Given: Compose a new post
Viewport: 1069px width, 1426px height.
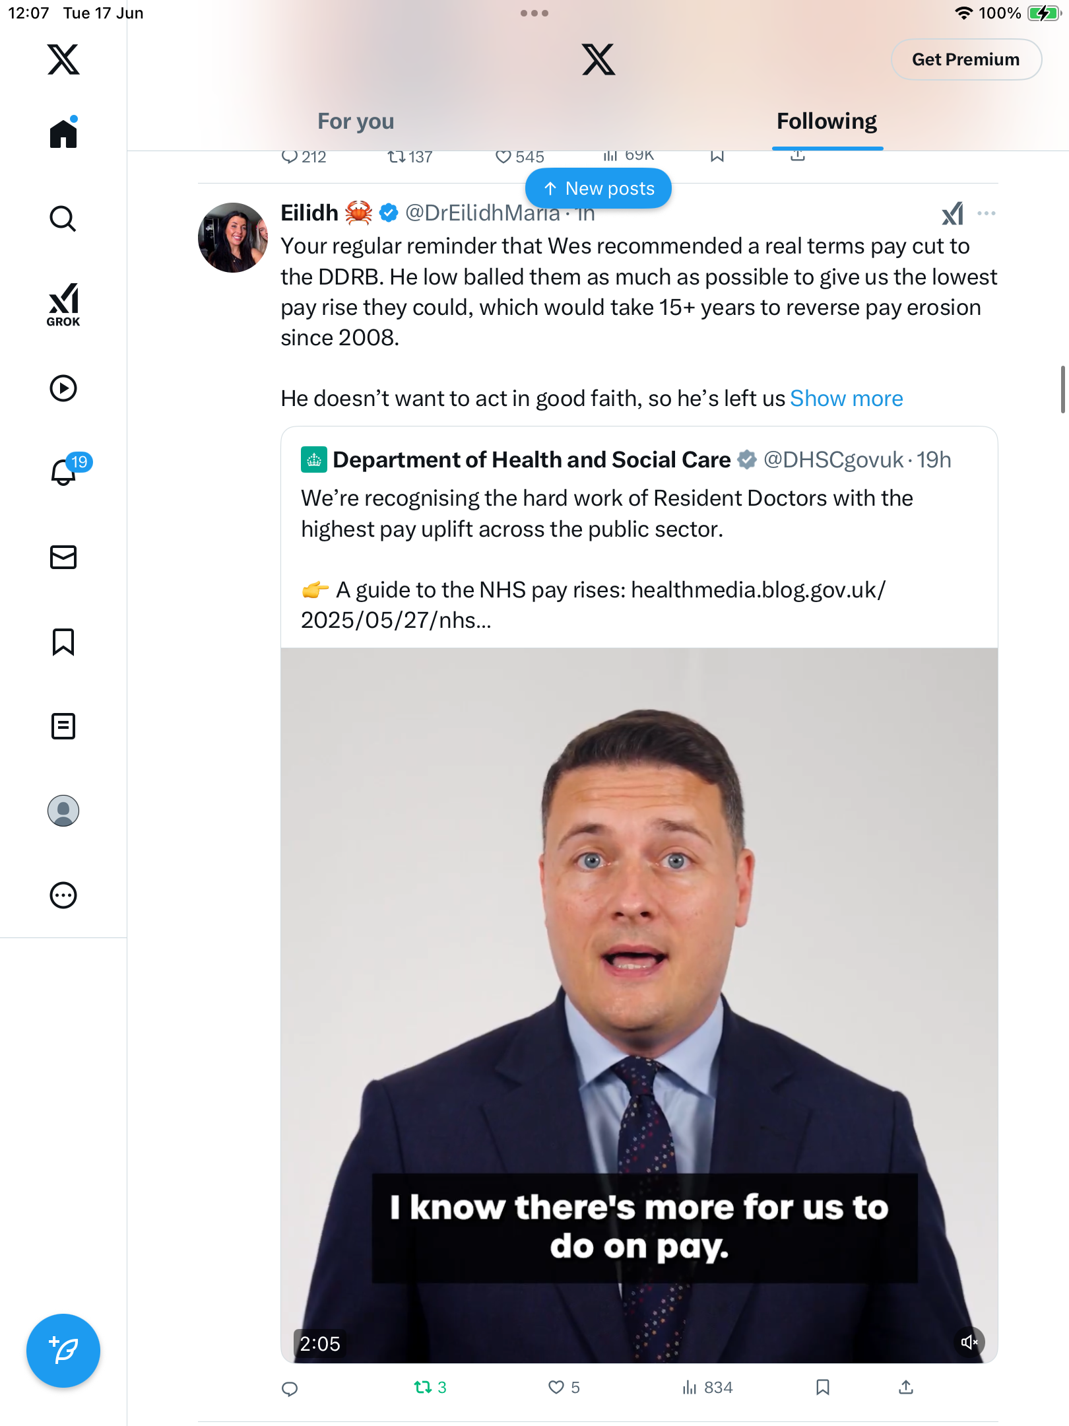Looking at the screenshot, I should pyautogui.click(x=63, y=1351).
